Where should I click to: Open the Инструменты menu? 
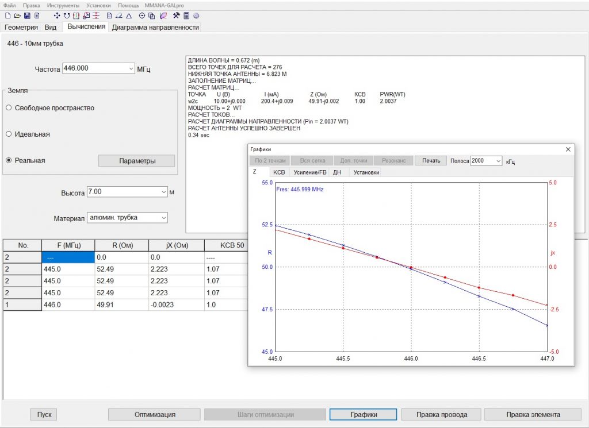(63, 5)
